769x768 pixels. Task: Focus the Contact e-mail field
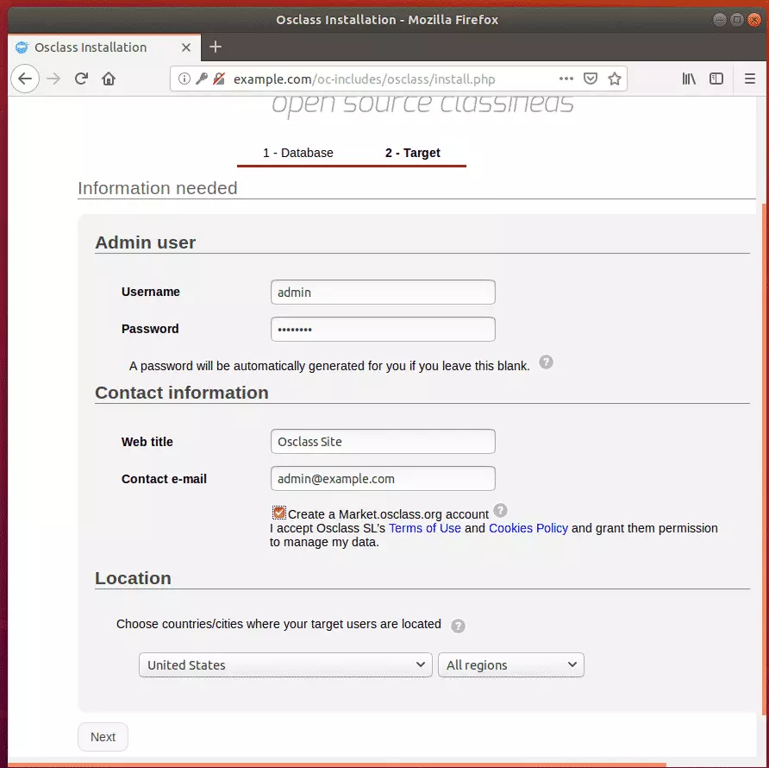383,478
